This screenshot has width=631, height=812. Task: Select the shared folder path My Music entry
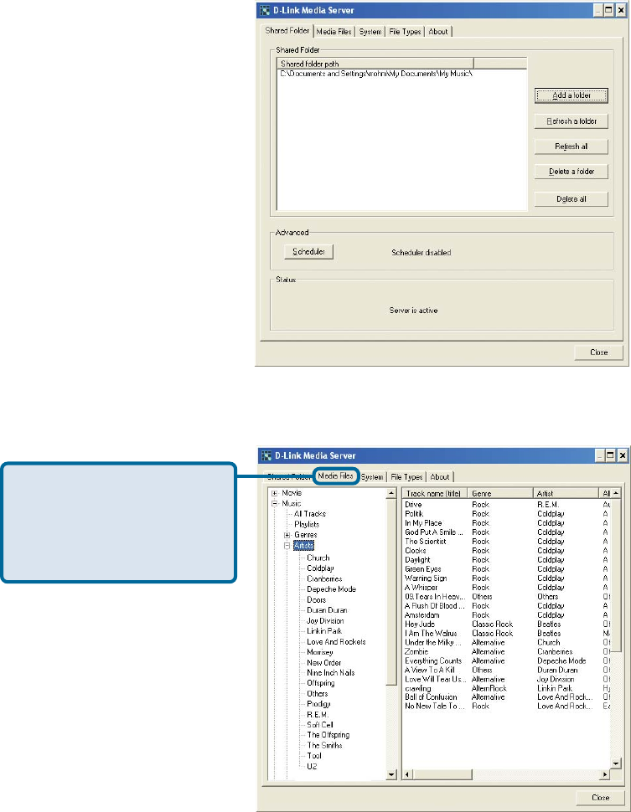[x=376, y=74]
